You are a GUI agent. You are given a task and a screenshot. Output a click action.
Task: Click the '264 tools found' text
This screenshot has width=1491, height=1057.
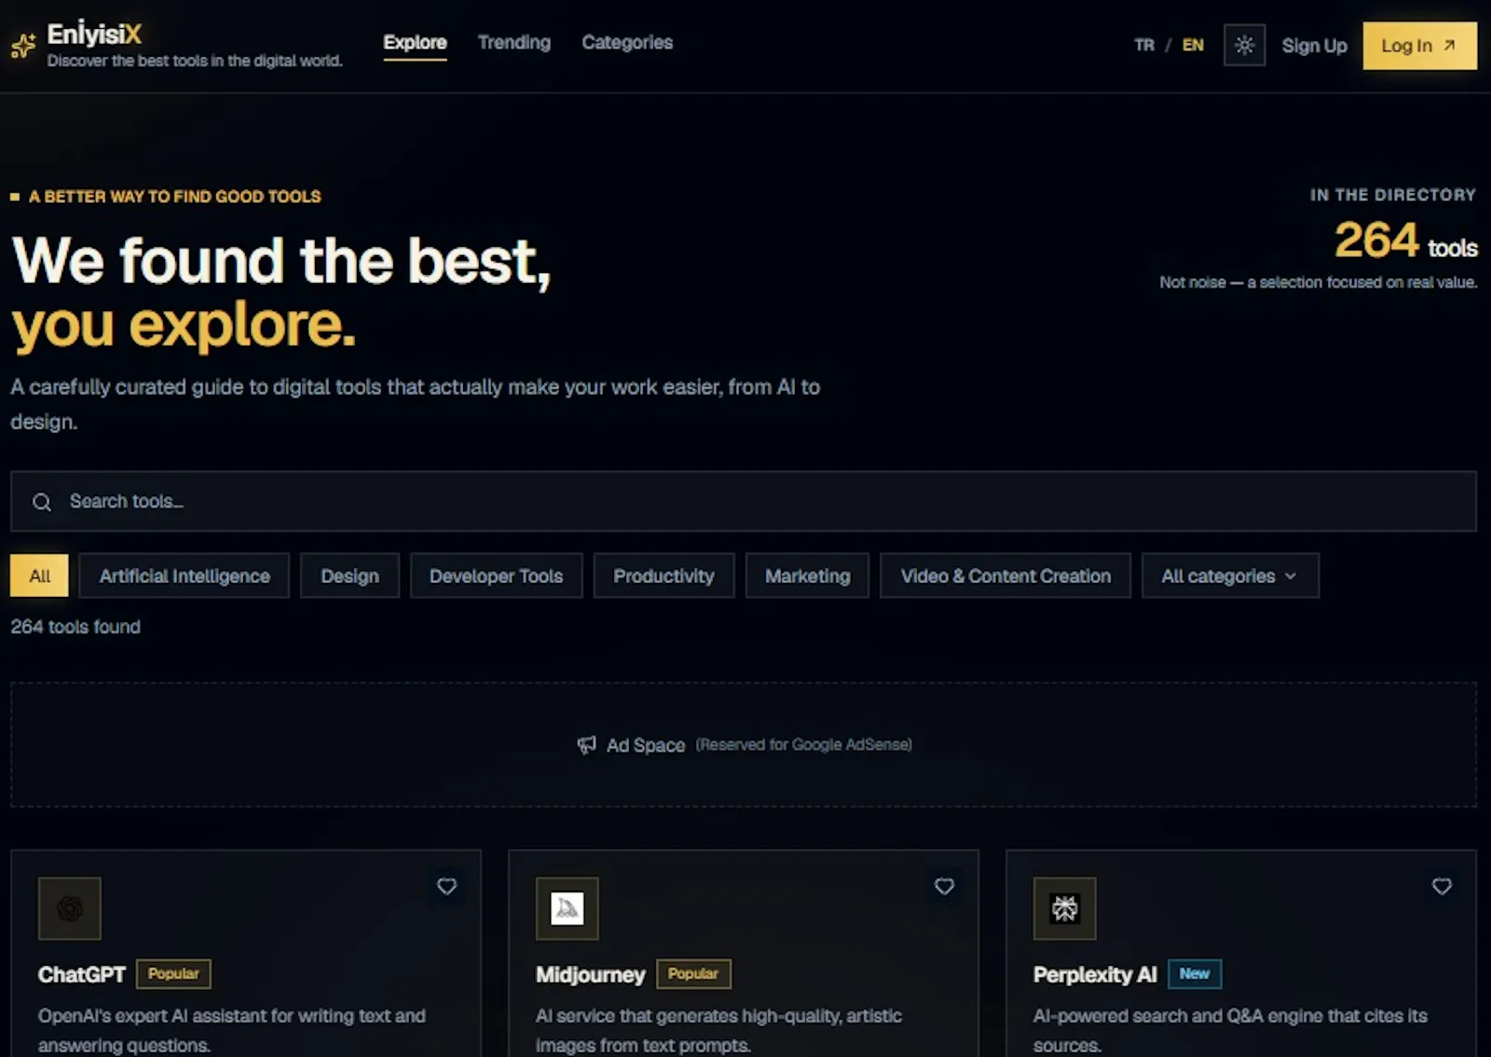[75, 627]
